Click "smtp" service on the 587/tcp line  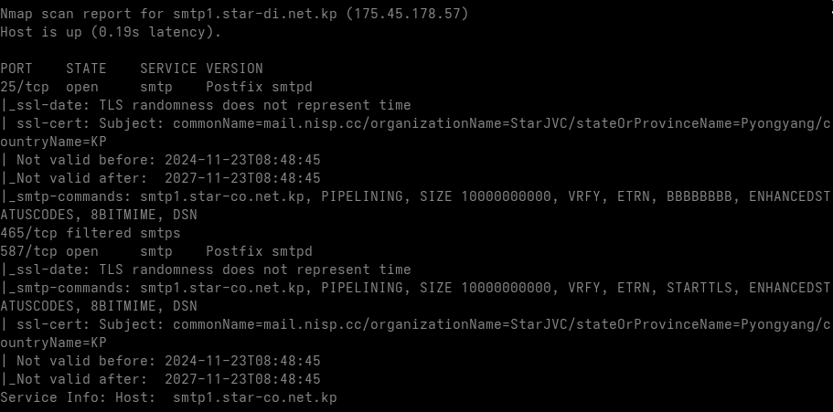tap(156, 251)
